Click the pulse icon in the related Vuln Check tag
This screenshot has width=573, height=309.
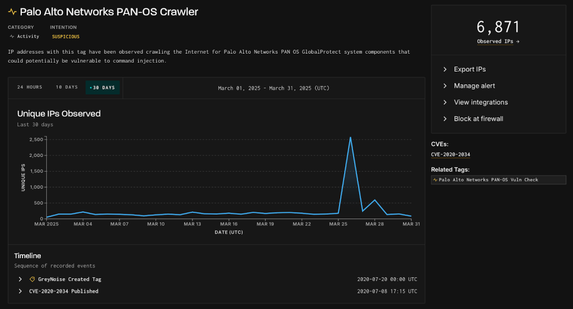pos(435,180)
